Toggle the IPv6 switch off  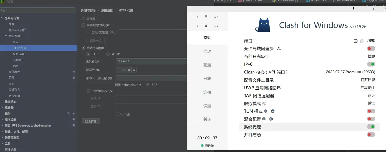pos(371,64)
